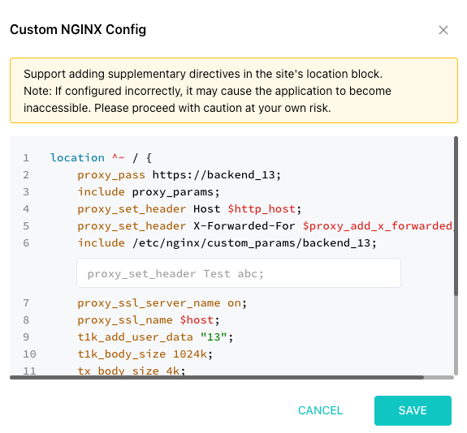The image size is (467, 433).
Task: Click the t1k_body_size 1024k line
Action: pos(145,354)
